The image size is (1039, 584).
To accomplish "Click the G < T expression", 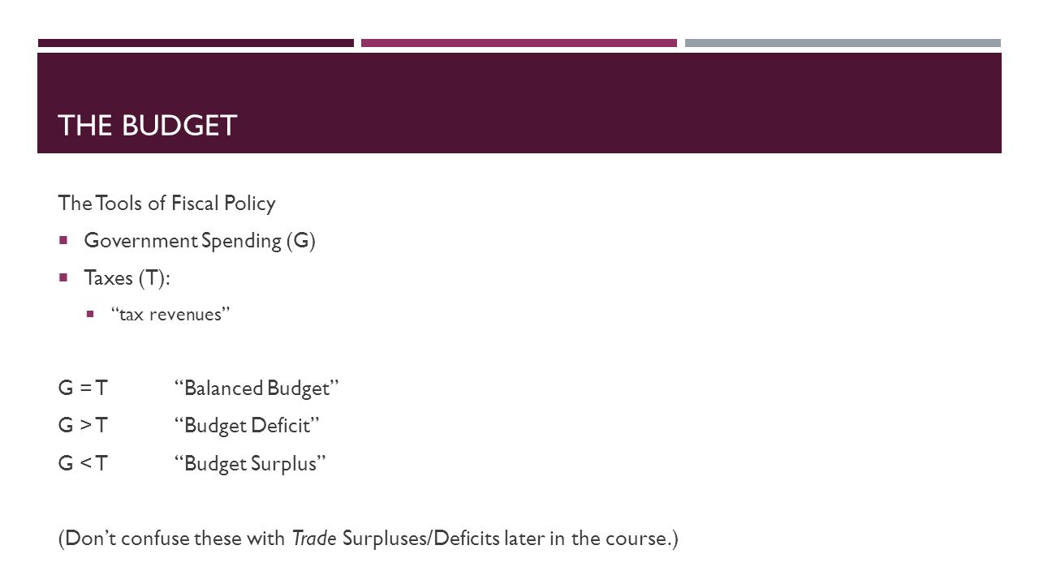I will (82, 463).
